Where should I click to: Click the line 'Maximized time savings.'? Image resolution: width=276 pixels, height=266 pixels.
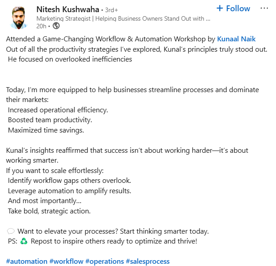46,130
